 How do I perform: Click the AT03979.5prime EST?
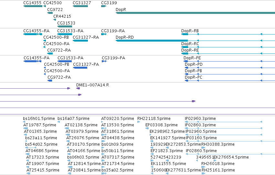pyautogui.click(x=68, y=135)
